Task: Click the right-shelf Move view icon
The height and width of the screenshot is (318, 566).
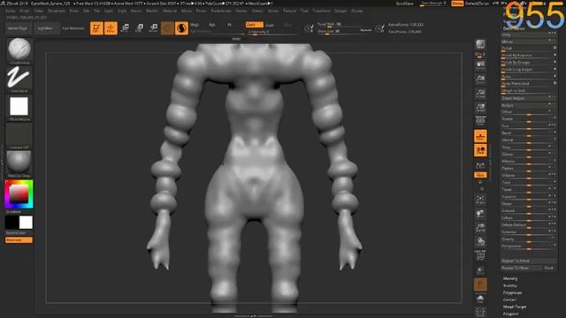Action: [x=480, y=214]
